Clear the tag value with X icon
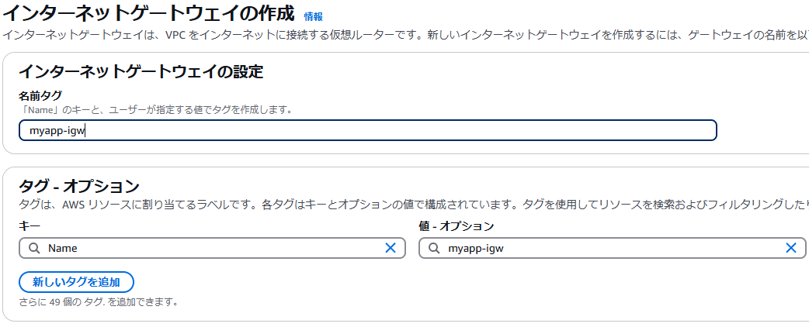809x327 pixels. (791, 248)
